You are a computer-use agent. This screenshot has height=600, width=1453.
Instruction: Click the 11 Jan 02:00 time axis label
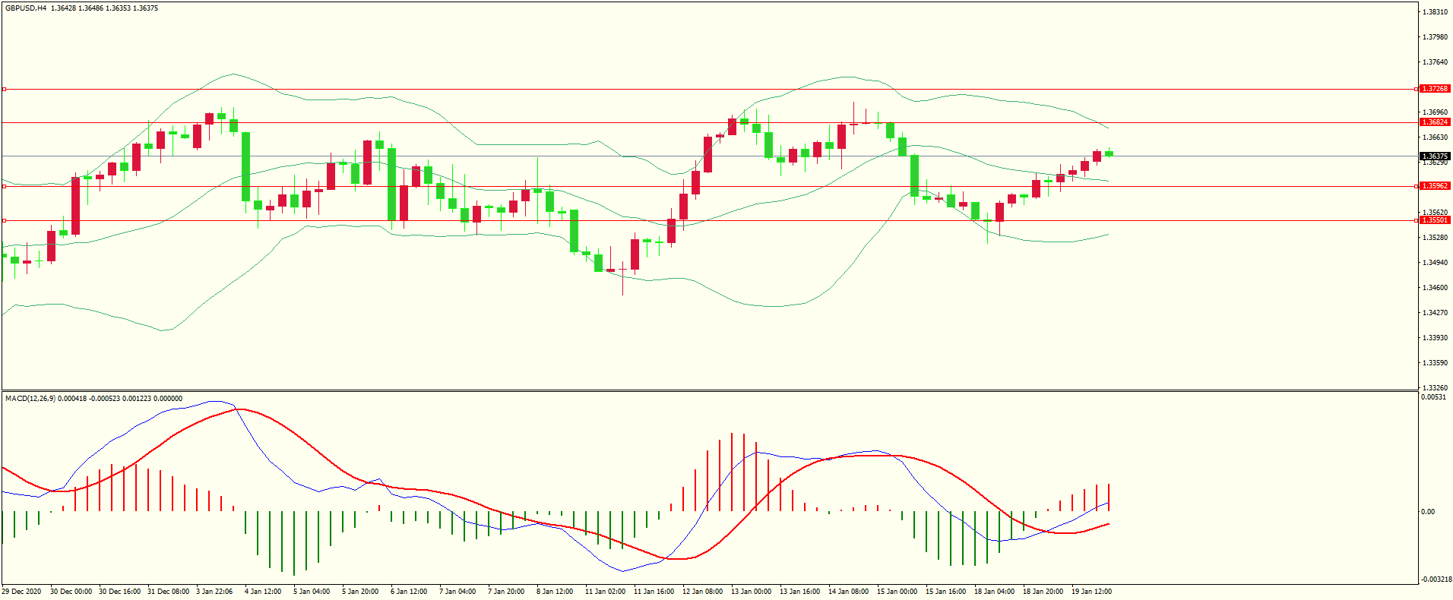pos(605,592)
